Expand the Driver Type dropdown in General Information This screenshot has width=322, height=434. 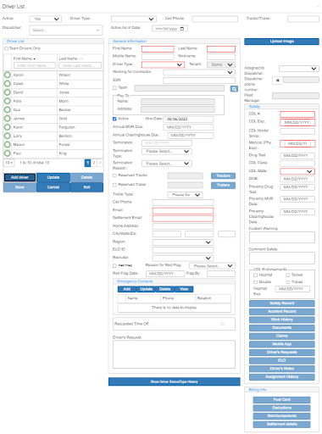point(163,64)
